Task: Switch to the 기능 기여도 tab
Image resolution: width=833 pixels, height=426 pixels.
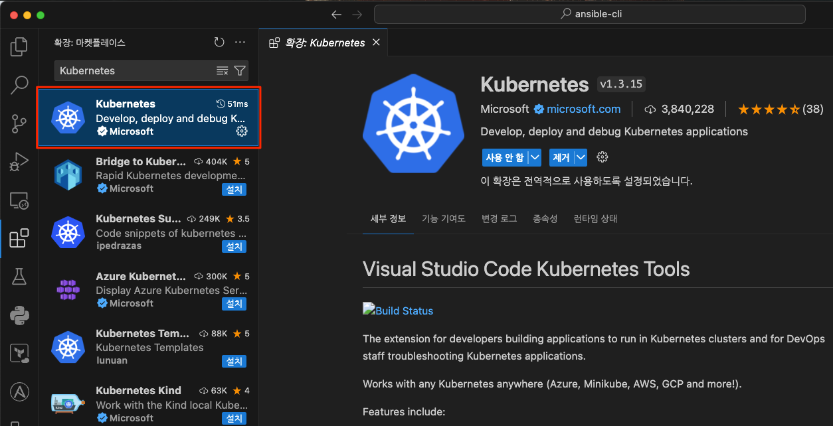Action: 444,218
